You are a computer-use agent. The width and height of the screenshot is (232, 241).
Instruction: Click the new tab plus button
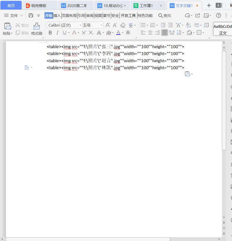(x=209, y=6)
